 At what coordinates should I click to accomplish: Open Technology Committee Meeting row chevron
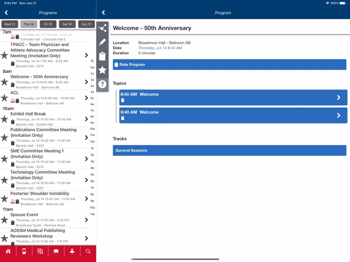pyautogui.click(x=86, y=180)
